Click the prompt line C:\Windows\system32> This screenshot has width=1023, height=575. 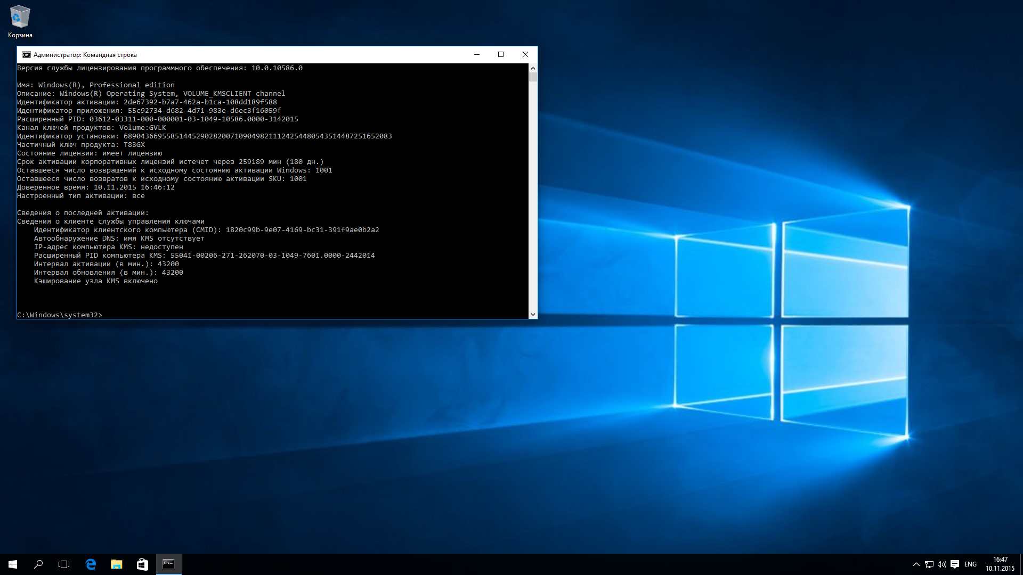point(60,315)
